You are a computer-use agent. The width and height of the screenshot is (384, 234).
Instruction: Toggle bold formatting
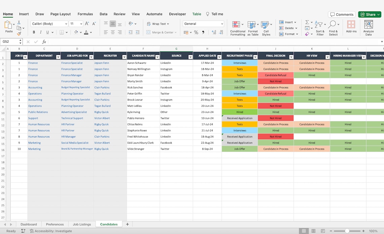[33, 32]
